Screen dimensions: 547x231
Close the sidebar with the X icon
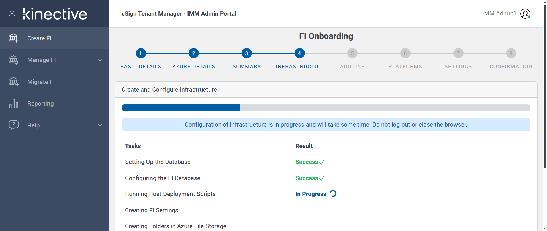coord(12,13)
